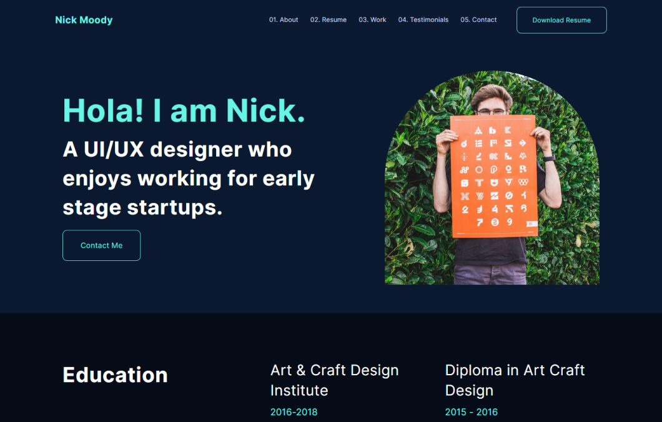The height and width of the screenshot is (422, 662).
Task: Click the Diploma in Art Craft Design title
Action: coord(515,380)
